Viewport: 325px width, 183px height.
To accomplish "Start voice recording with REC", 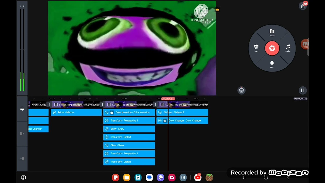I will pos(272,64).
